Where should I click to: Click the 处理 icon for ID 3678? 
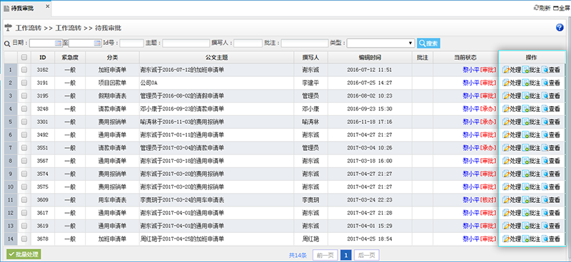coord(506,239)
